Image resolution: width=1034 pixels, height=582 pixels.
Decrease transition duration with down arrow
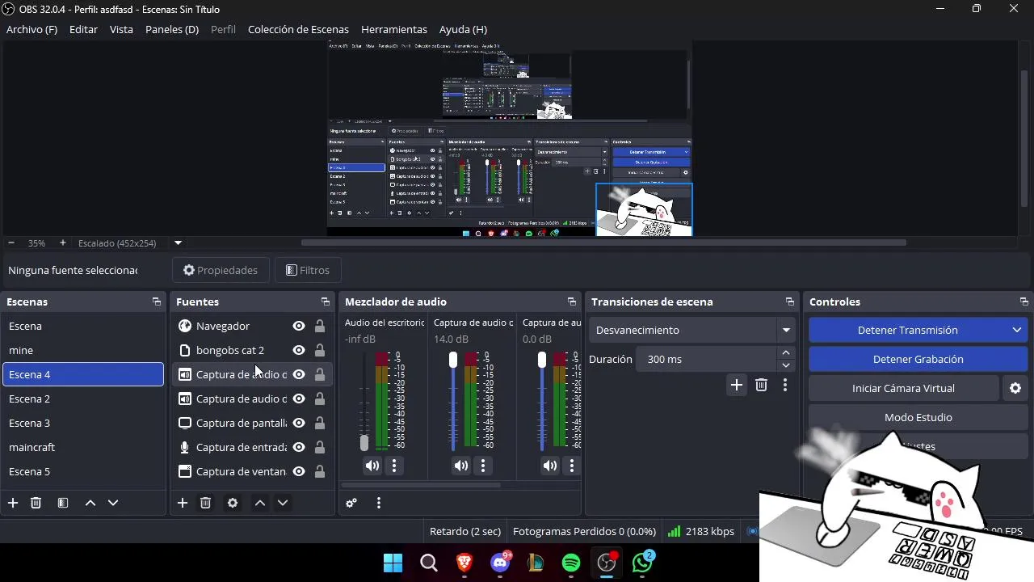[x=786, y=365]
